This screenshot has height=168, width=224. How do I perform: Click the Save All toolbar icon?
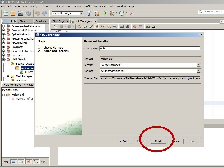pos(28,13)
